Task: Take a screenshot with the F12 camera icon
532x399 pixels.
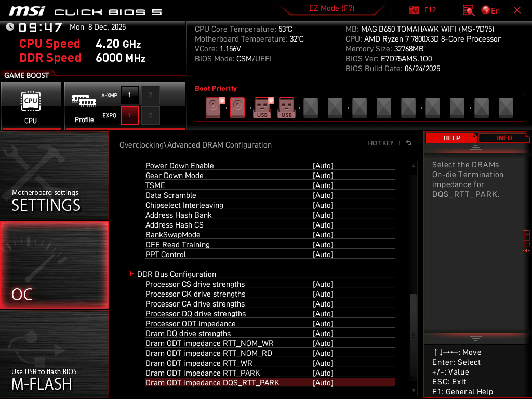Action: (414, 10)
